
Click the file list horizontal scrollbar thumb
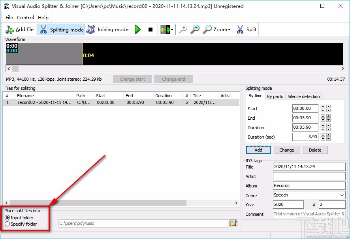(98, 203)
